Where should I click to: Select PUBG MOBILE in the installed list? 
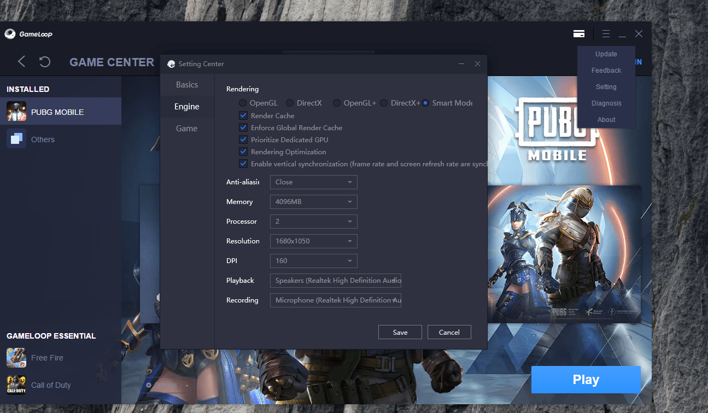61,112
